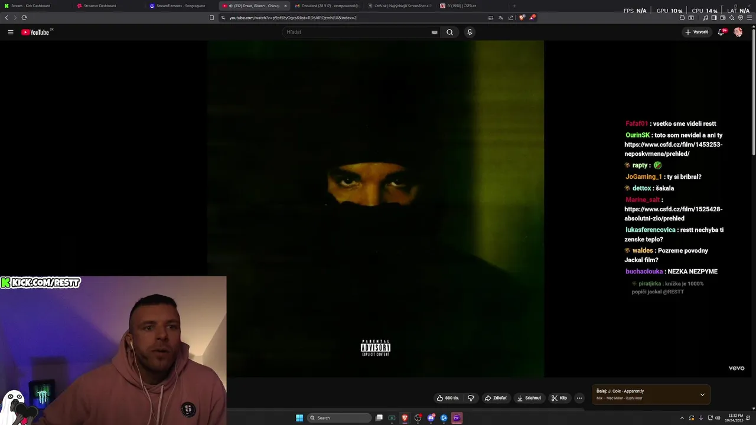Open site settings icon in address bar
This screenshot has height=425, width=756.
pos(223,18)
